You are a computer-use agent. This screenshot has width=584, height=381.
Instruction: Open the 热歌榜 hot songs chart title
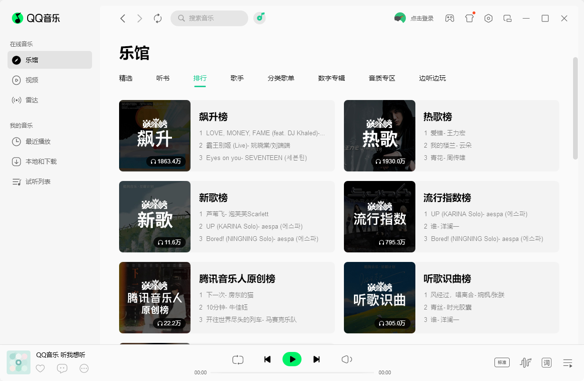click(x=437, y=117)
